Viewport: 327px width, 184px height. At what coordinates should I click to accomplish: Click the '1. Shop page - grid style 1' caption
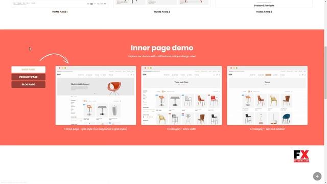tap(96, 129)
